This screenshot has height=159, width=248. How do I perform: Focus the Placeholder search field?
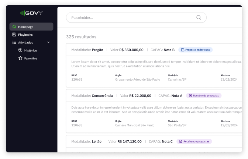click(x=136, y=18)
